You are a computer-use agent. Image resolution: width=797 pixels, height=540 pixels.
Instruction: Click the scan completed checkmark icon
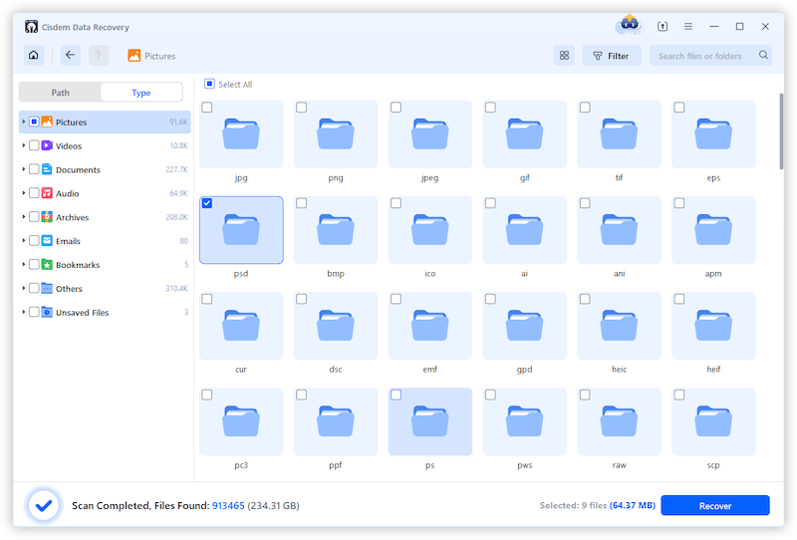click(44, 505)
